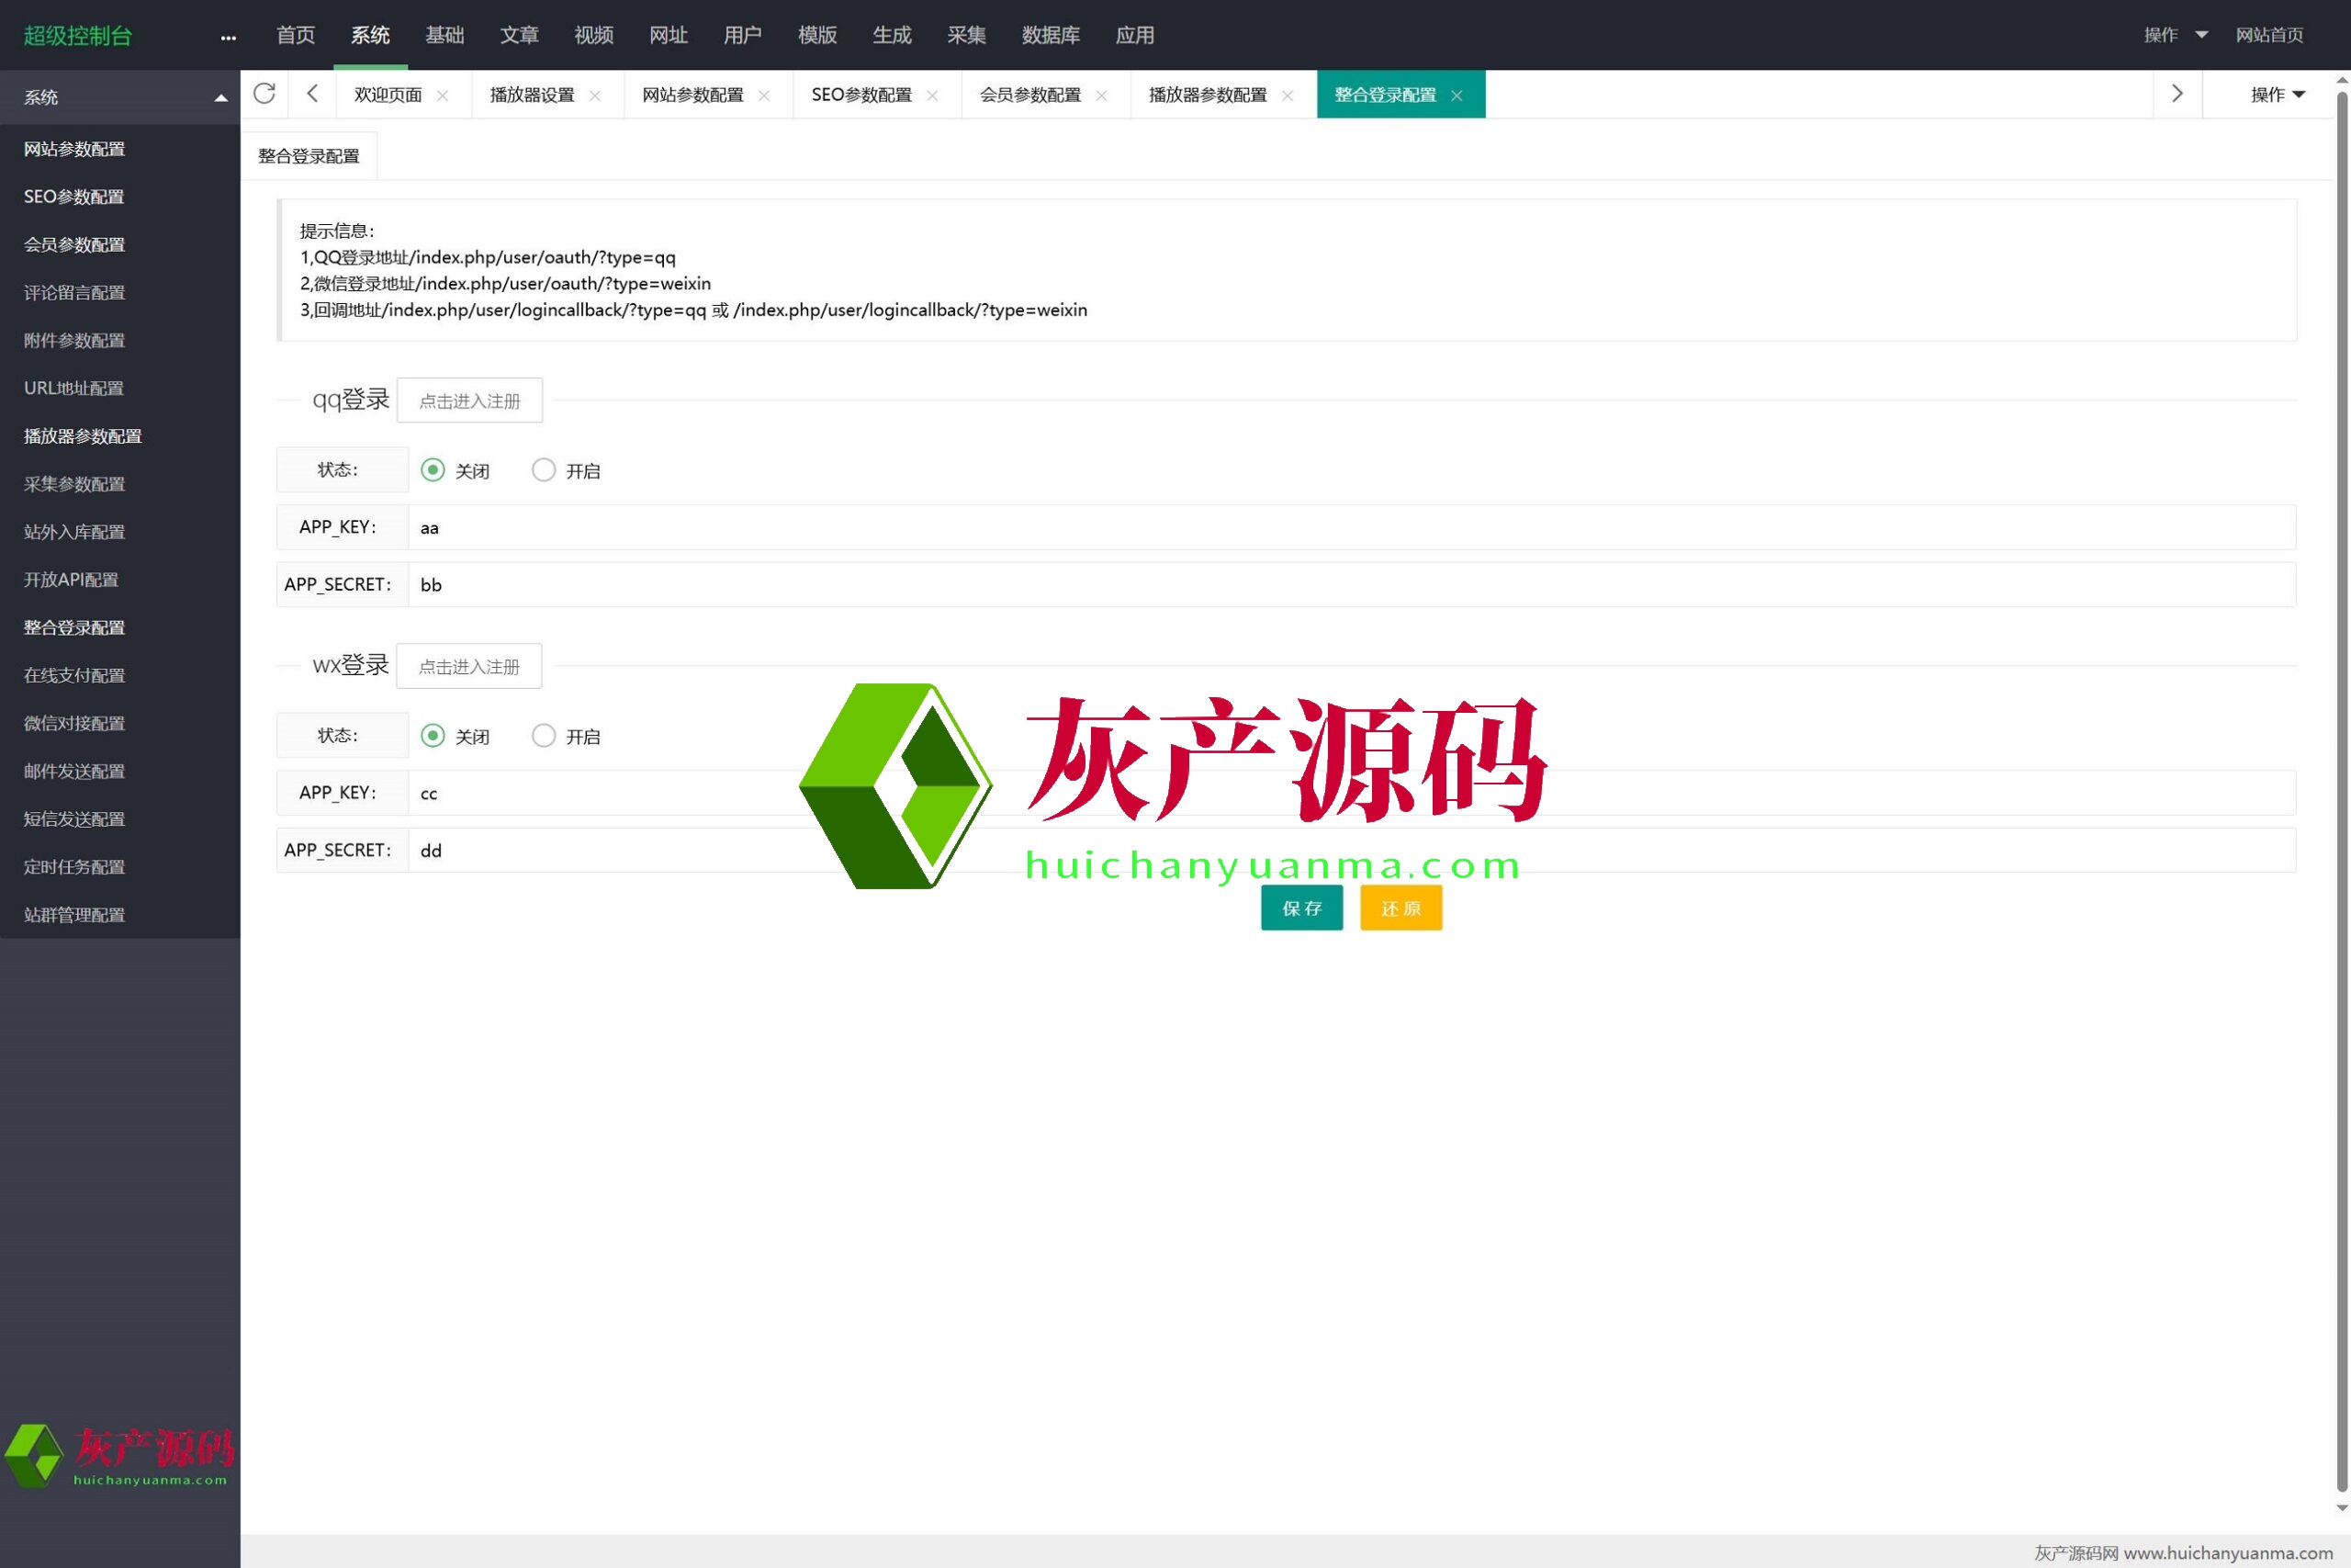Close the 欢迎页面 tab

tap(443, 96)
